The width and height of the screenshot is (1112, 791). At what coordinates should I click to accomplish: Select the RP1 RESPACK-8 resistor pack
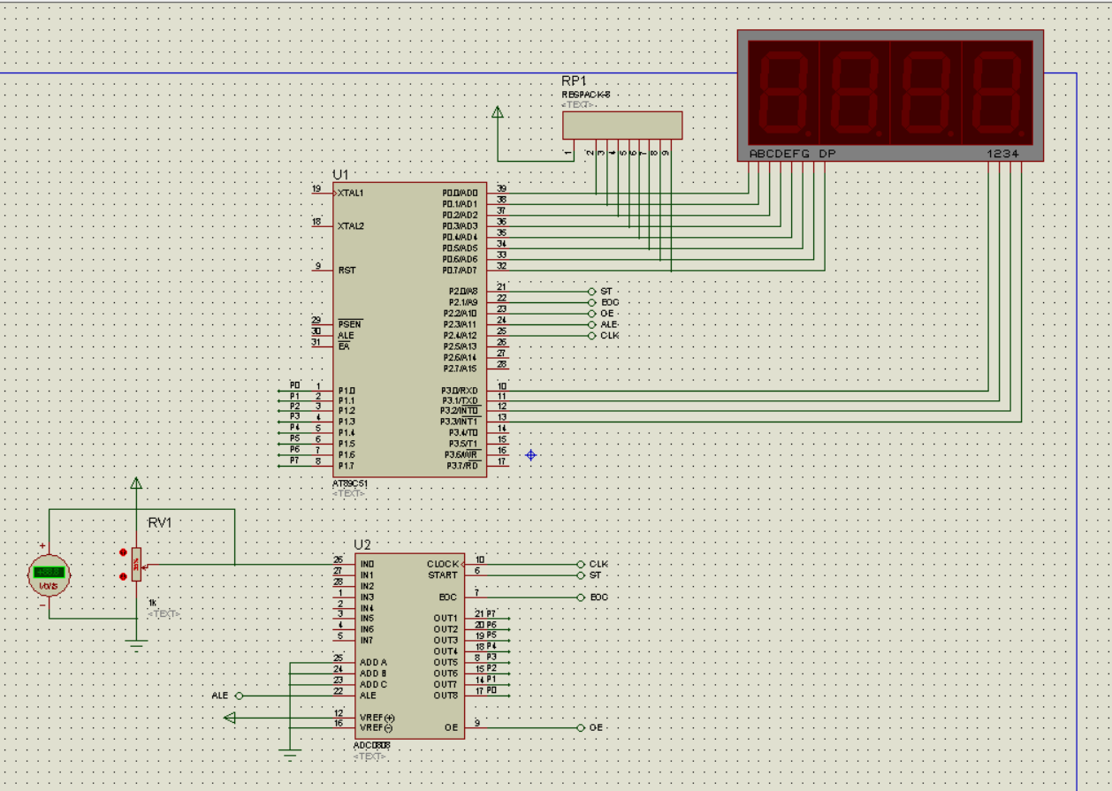click(x=623, y=125)
